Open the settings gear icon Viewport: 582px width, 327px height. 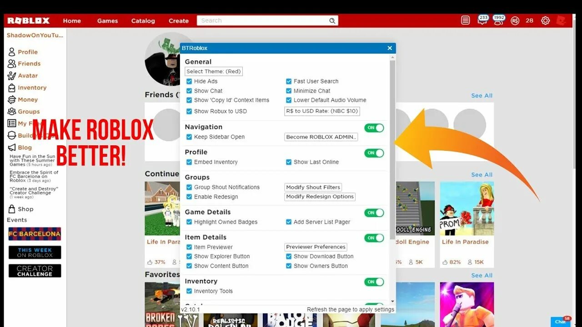click(x=546, y=20)
